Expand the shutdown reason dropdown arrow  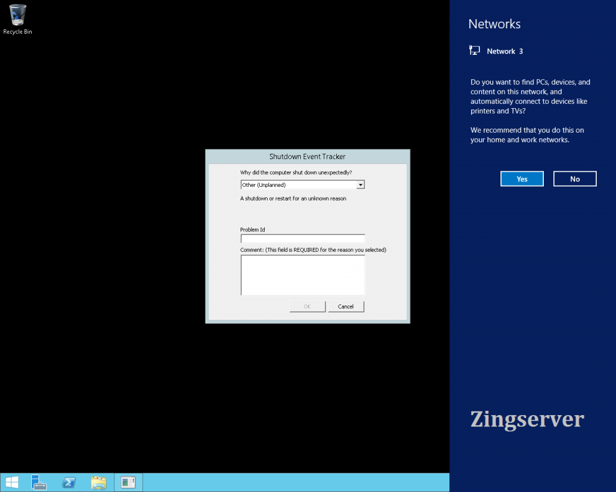click(360, 185)
